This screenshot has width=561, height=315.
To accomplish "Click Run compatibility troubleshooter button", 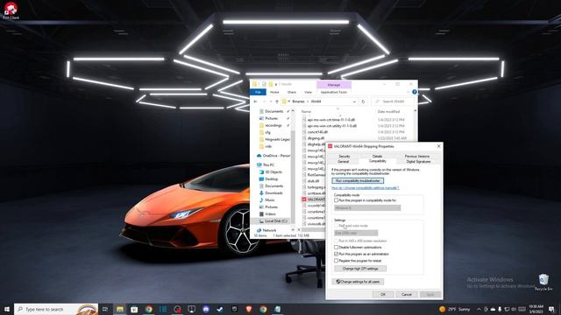I will coord(358,181).
